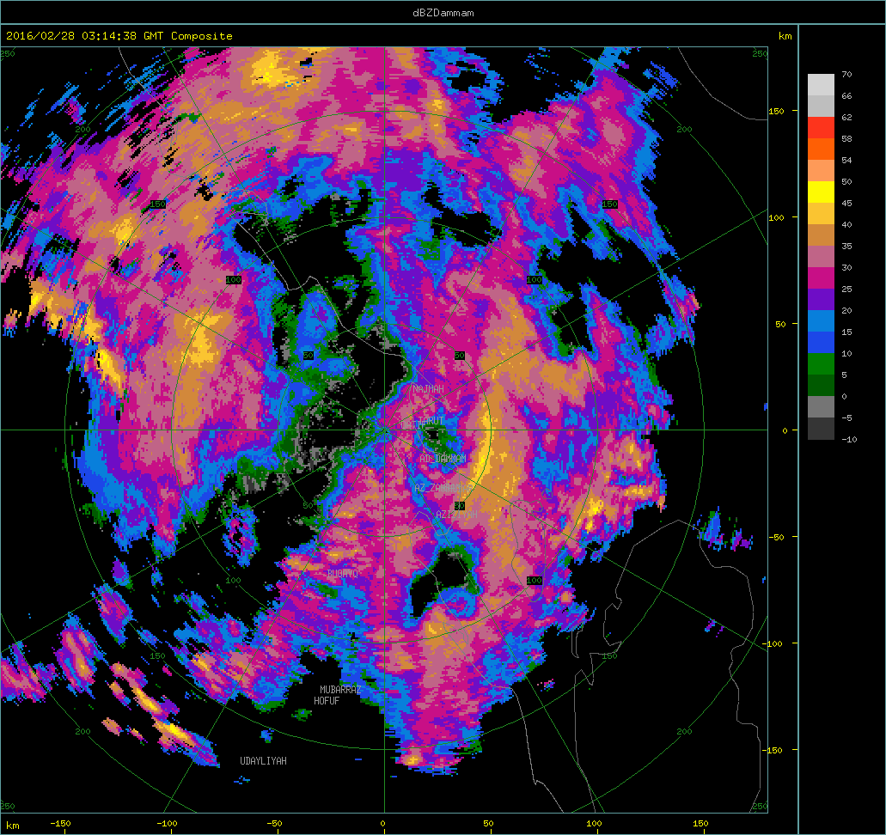Click the km unit label at top right
This screenshot has height=835, width=886.
[x=785, y=35]
